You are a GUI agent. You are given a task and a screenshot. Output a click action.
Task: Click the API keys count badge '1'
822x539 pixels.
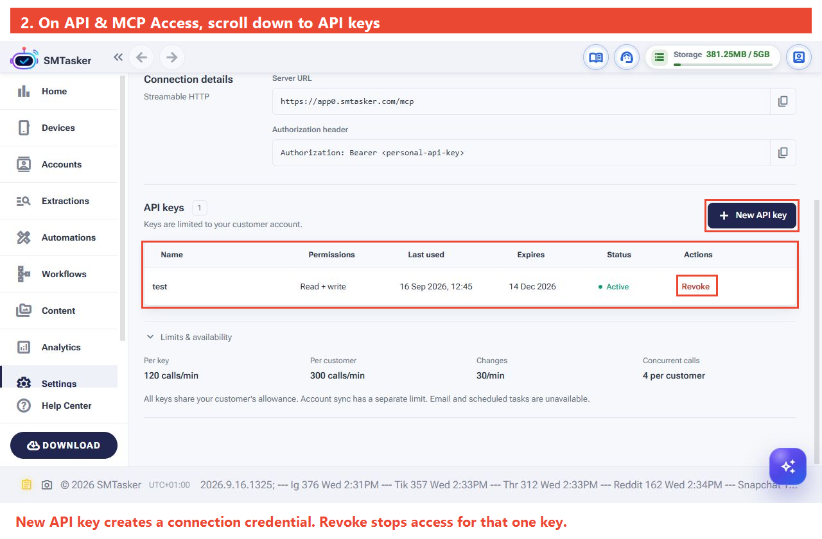pos(200,208)
